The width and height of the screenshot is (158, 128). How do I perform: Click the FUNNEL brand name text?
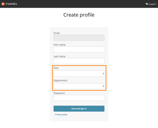click(11, 4)
